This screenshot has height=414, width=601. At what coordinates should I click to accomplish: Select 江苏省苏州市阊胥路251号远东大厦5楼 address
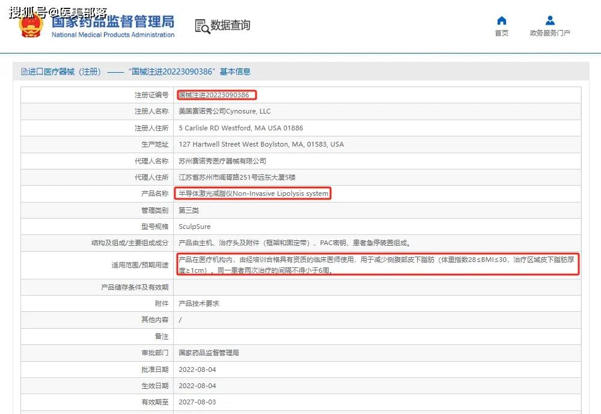pyautogui.click(x=237, y=177)
